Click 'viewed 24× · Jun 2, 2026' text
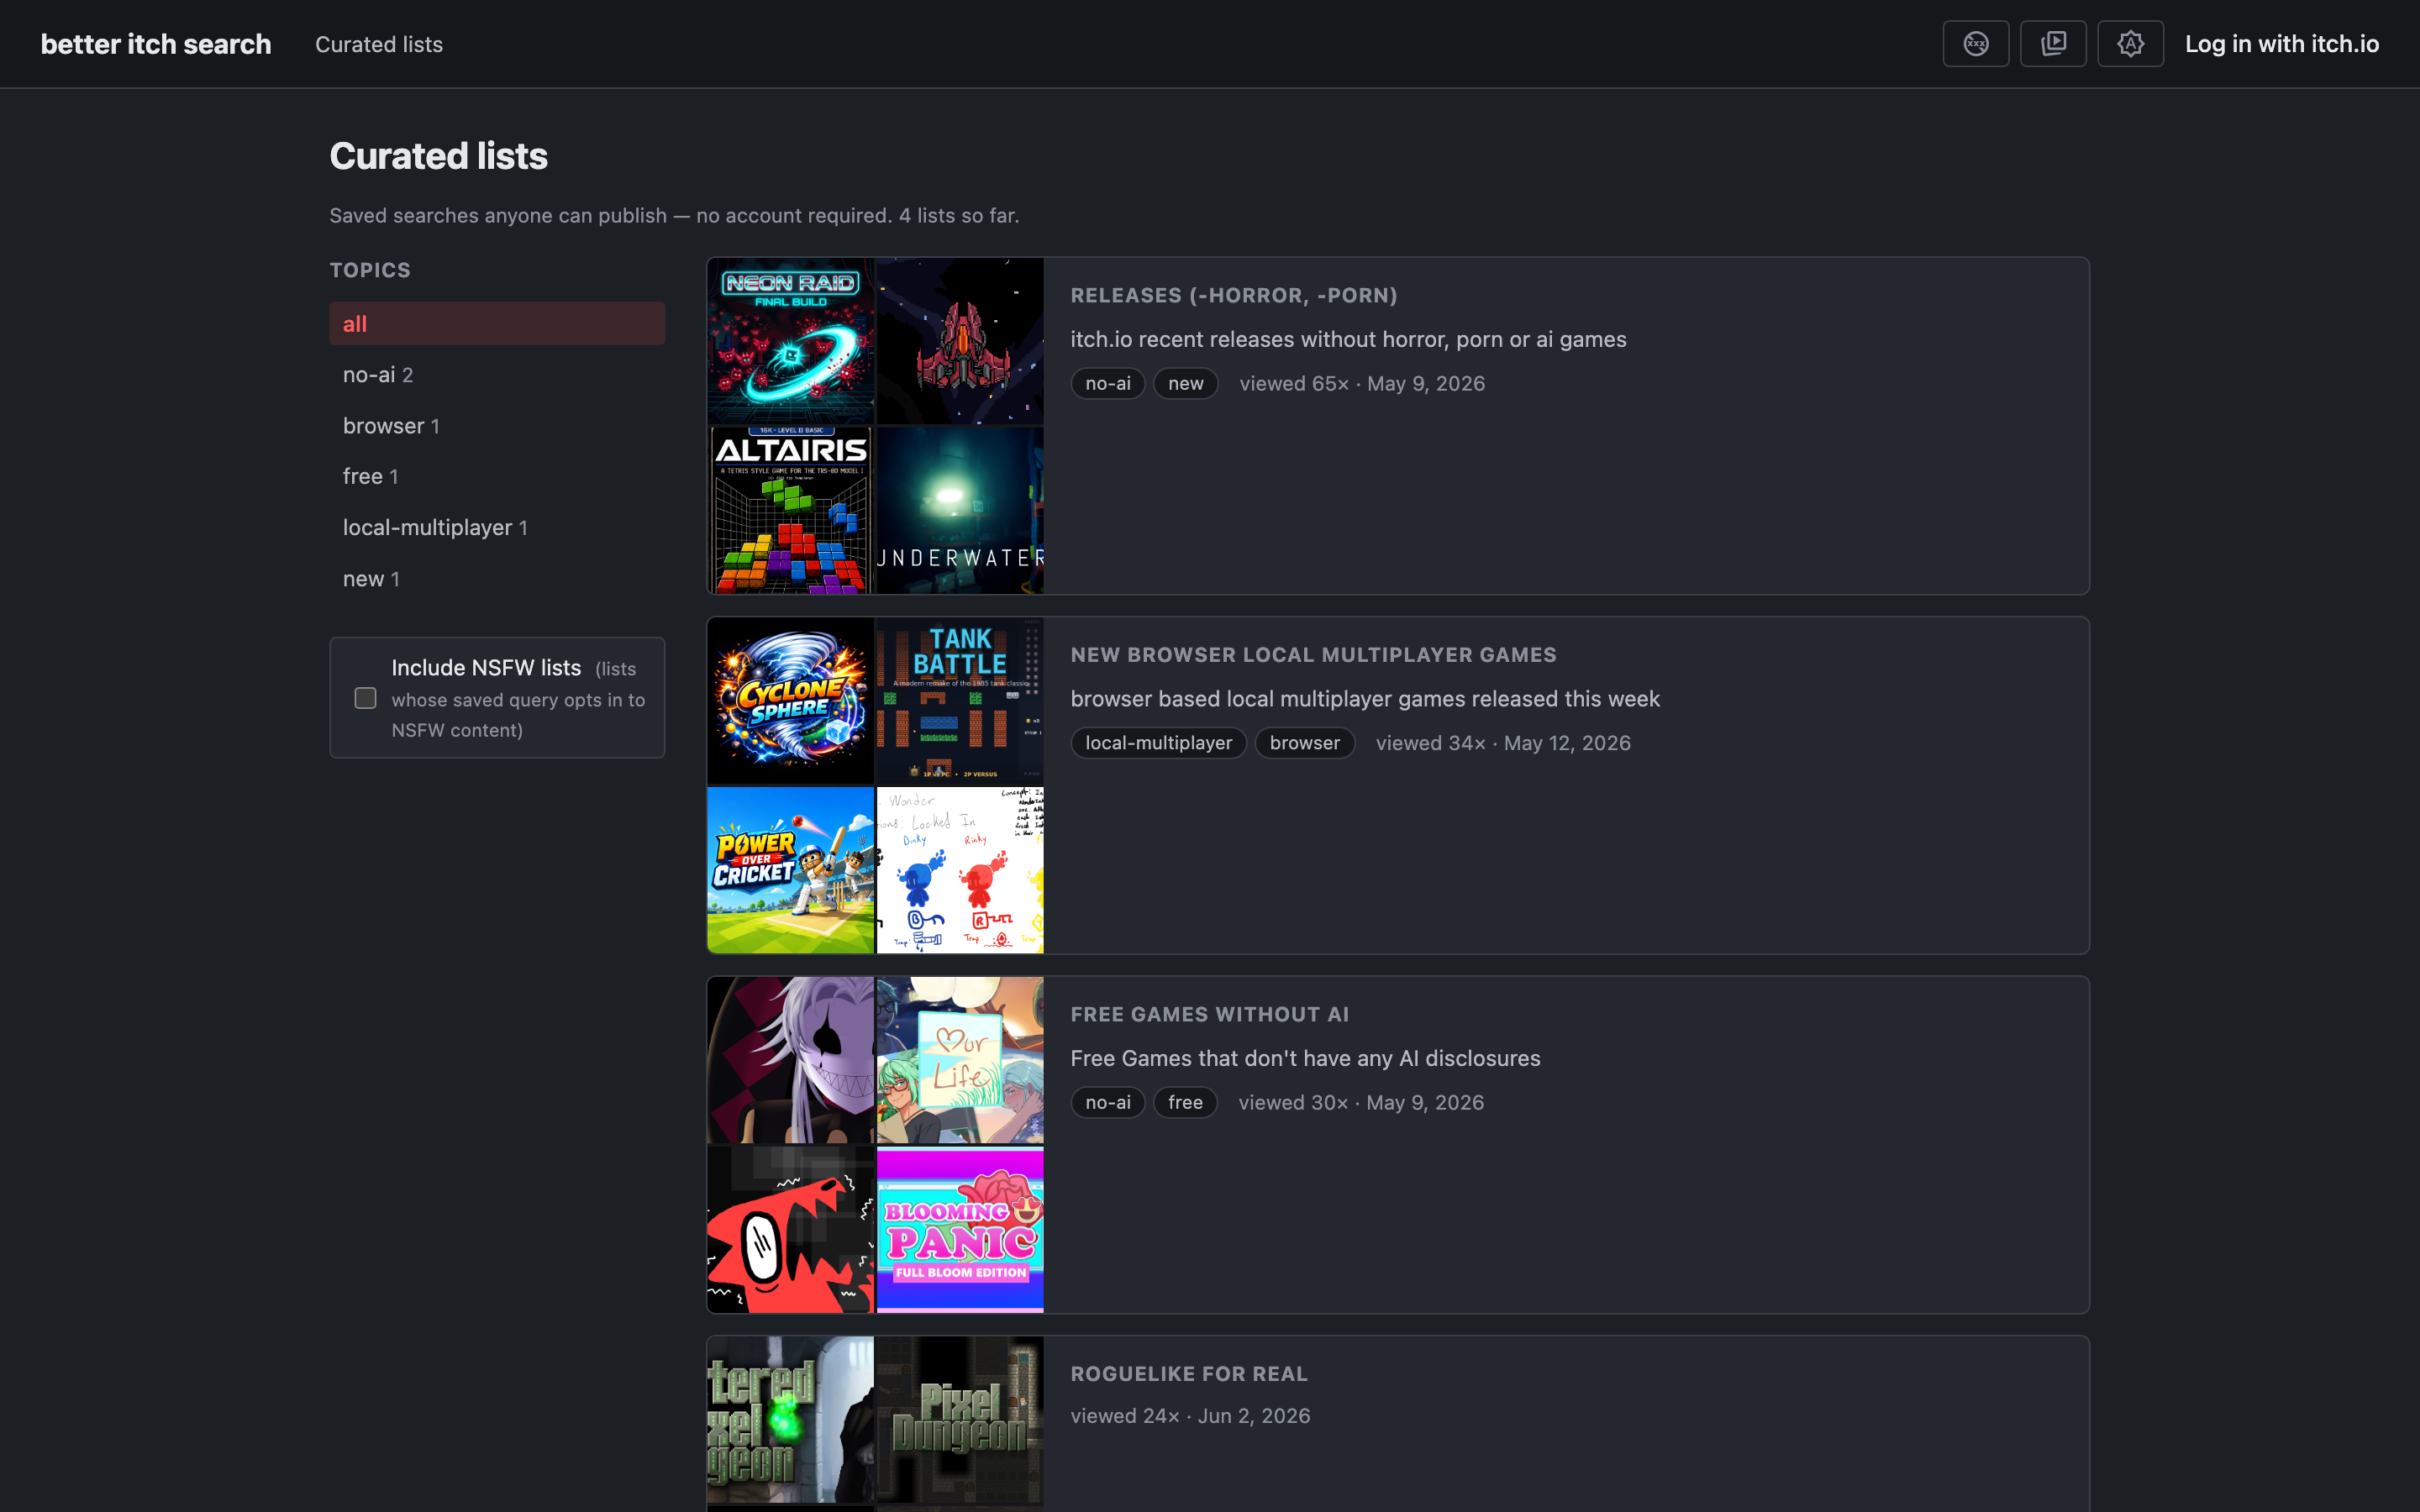This screenshot has height=1512, width=2420. coord(1190,1416)
